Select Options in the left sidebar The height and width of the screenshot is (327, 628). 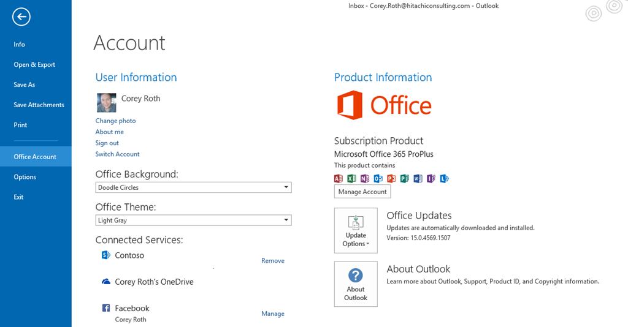point(25,177)
